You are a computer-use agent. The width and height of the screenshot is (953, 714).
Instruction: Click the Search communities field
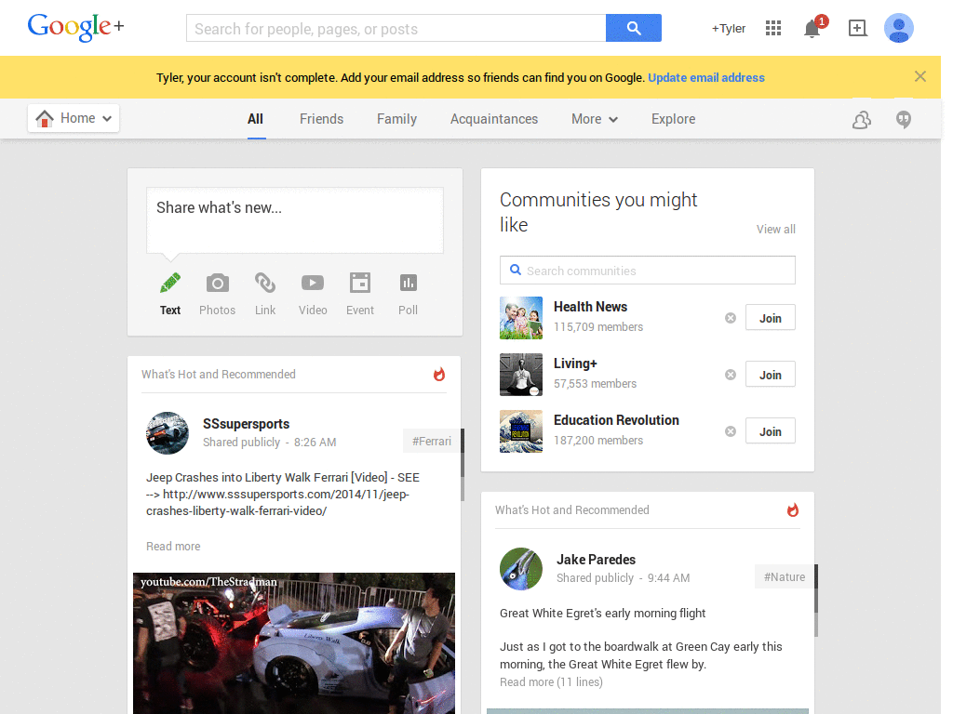[x=647, y=270]
